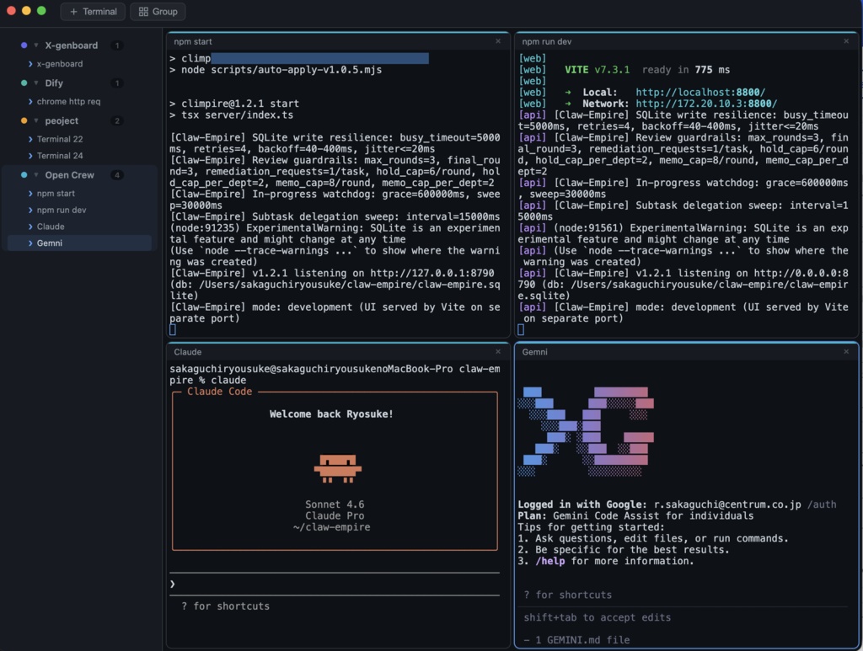Close the npm start pane

[498, 41]
